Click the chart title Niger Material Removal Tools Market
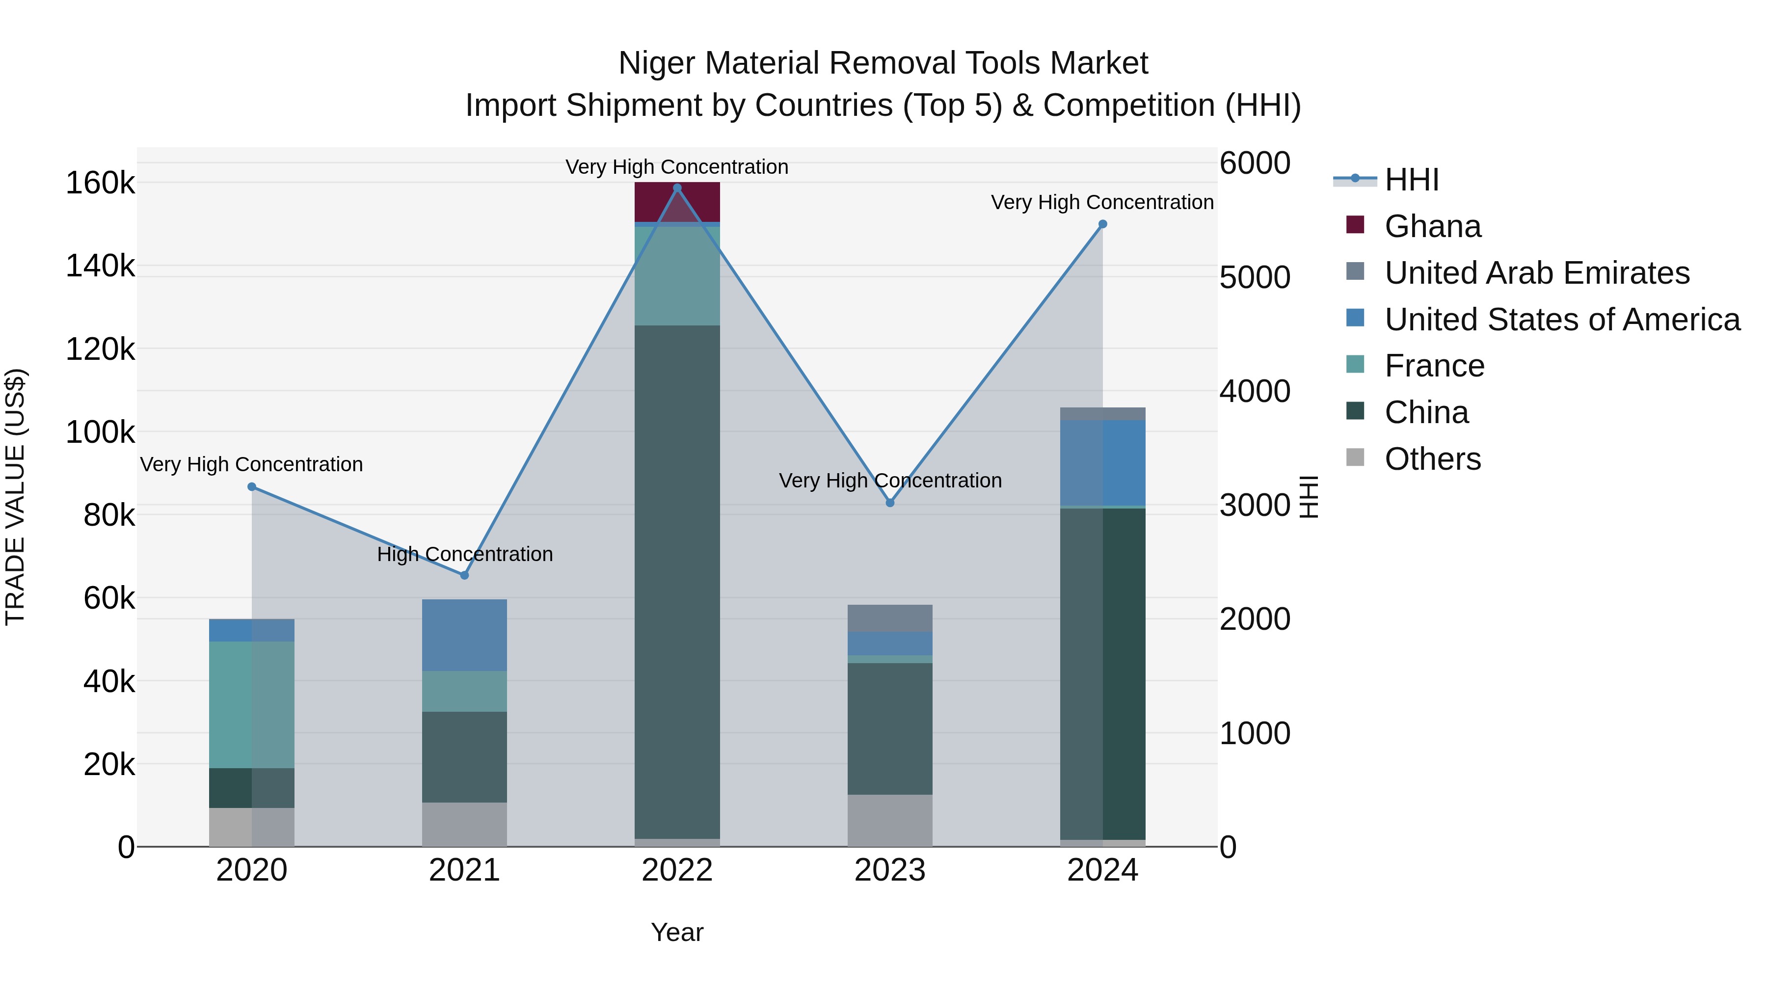This screenshot has height=994, width=1767. coord(883,63)
